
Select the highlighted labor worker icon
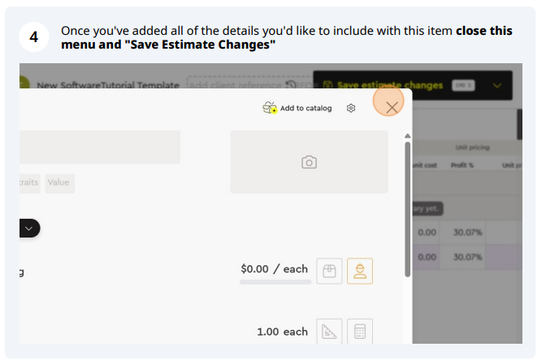coord(360,271)
